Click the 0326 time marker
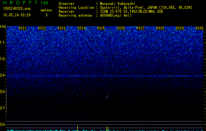Screen dimensions: 206x131 click(121, 28)
